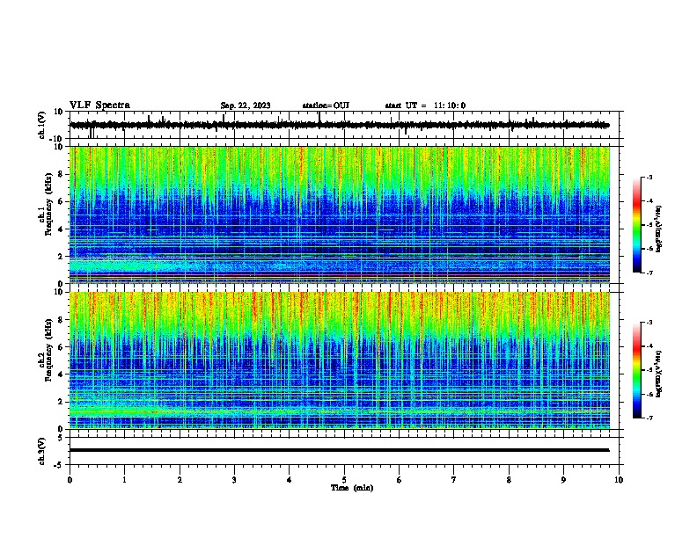
Task: Click the color bar beside ch.1 spectrogram
Action: click(637, 225)
